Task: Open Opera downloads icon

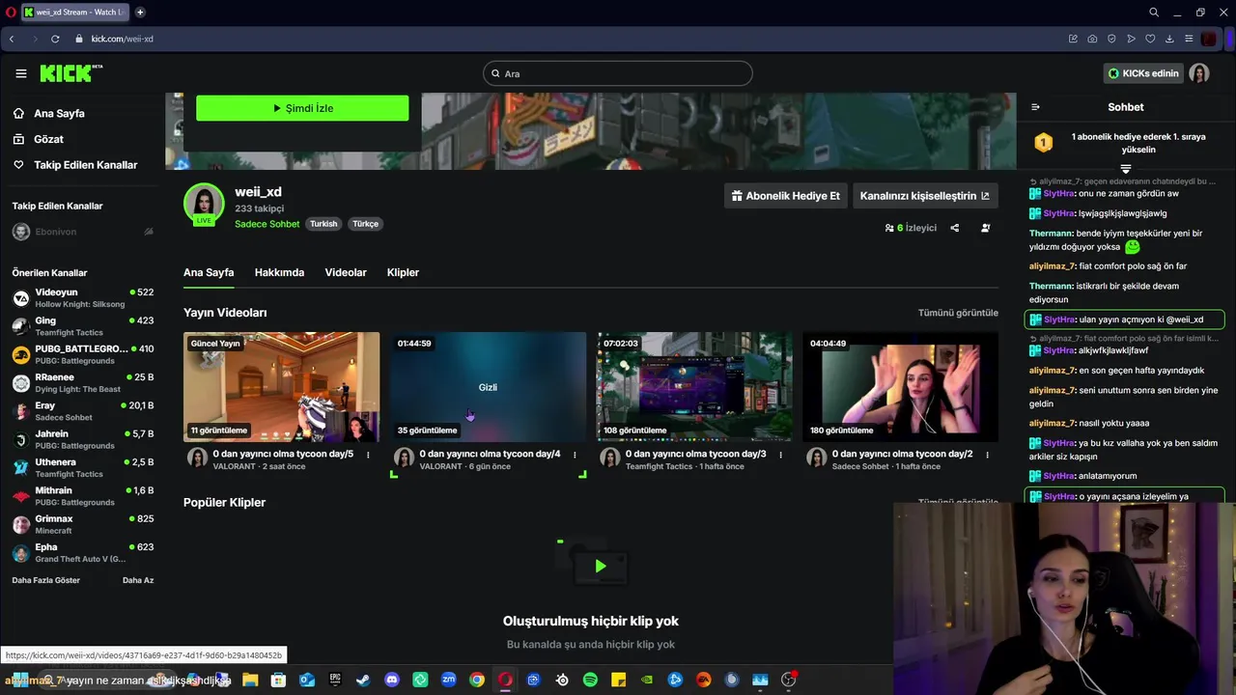Action: click(x=1169, y=39)
